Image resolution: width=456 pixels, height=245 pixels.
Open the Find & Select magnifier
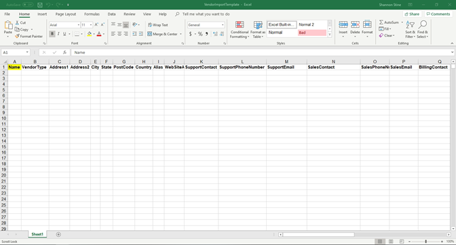click(423, 24)
